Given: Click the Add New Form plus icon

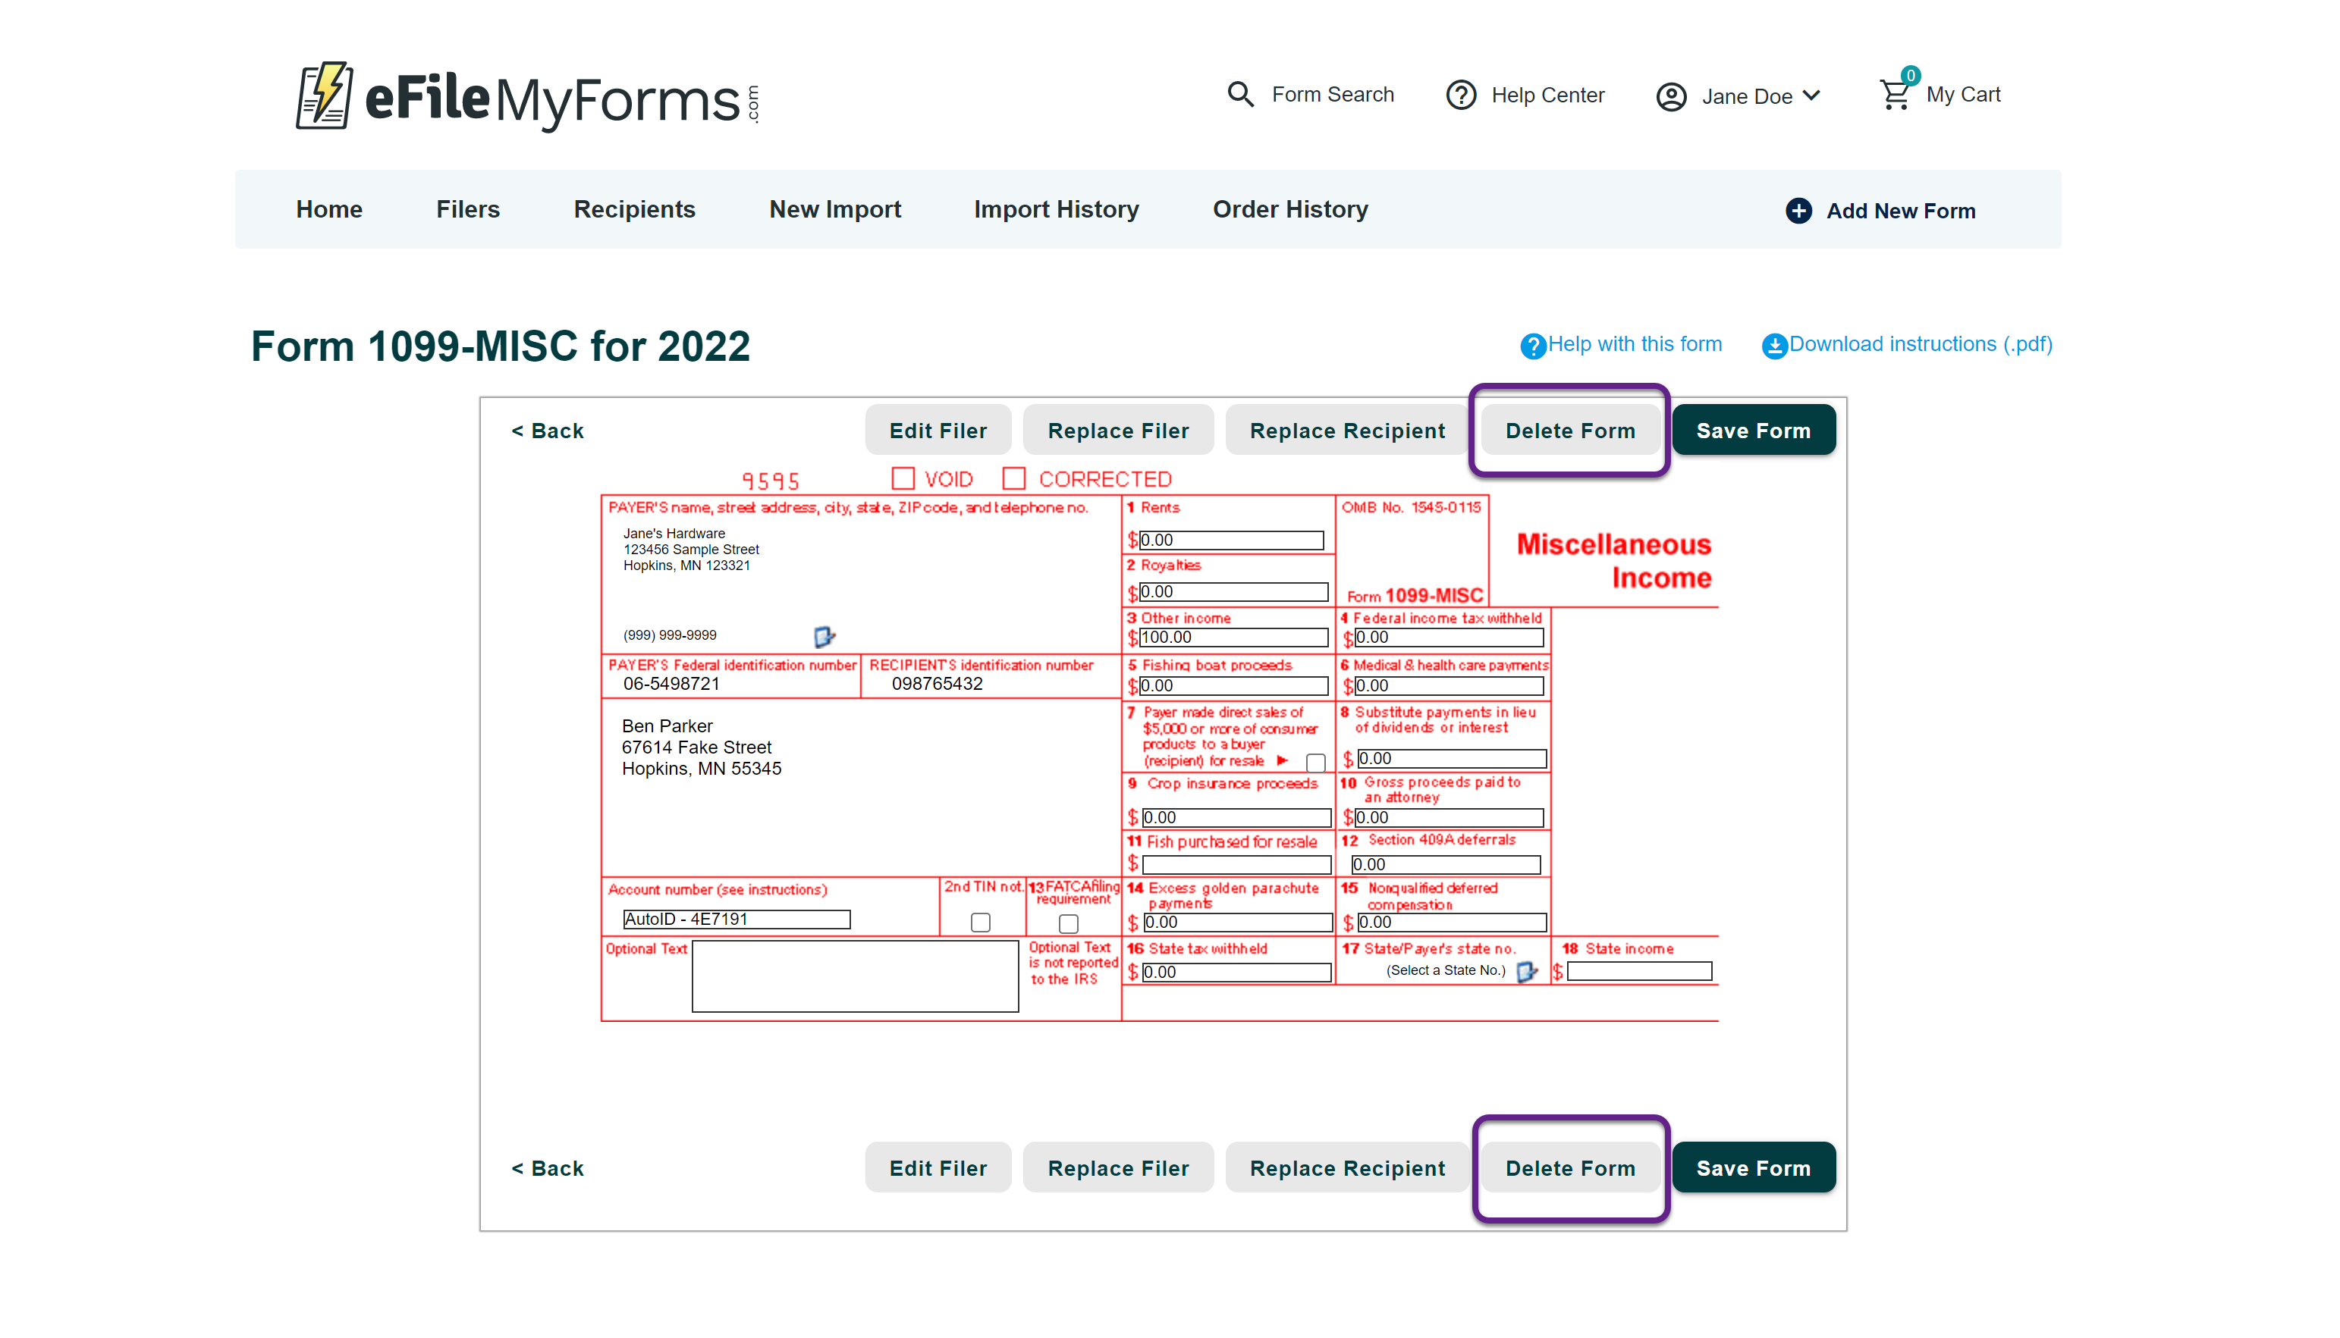Looking at the screenshot, I should pos(1798,211).
